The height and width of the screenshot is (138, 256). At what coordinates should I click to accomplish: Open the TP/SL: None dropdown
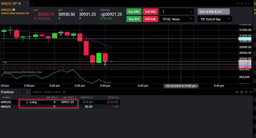pos(177,19)
